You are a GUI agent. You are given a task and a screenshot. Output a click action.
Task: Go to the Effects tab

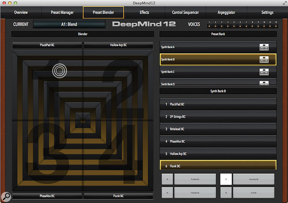pyautogui.click(x=144, y=13)
